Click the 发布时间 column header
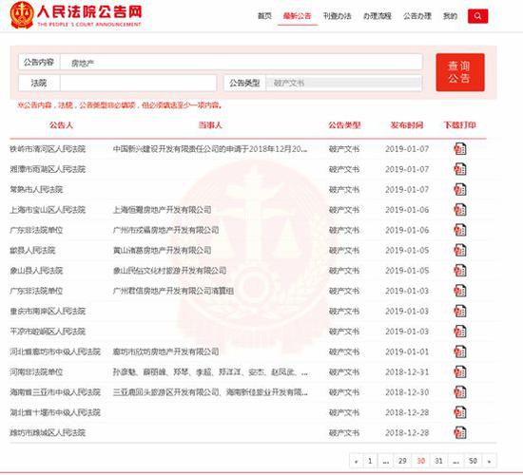This screenshot has width=523, height=475. [407, 125]
